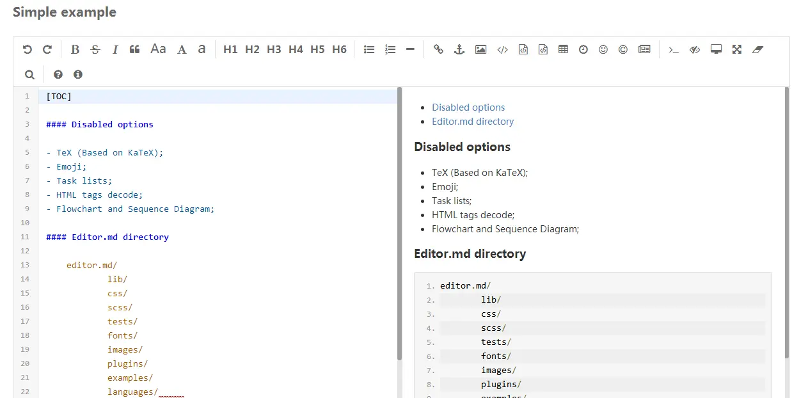Viewport: 792px width, 398px height.
Task: Apply italic formatting
Action: click(115, 49)
